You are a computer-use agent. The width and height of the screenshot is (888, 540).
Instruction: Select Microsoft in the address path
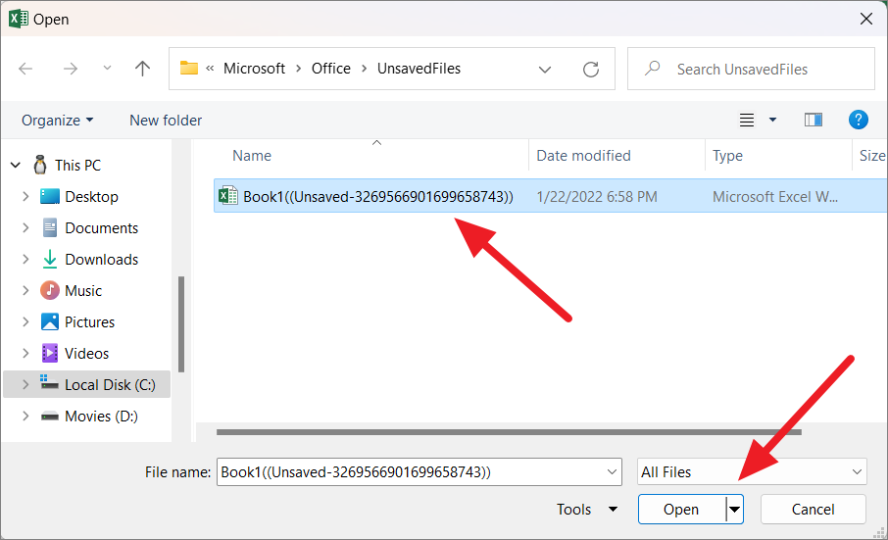254,69
